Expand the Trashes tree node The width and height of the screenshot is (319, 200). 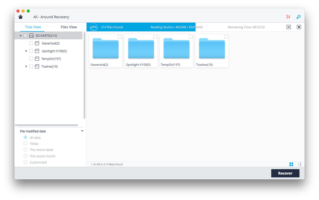pos(26,66)
